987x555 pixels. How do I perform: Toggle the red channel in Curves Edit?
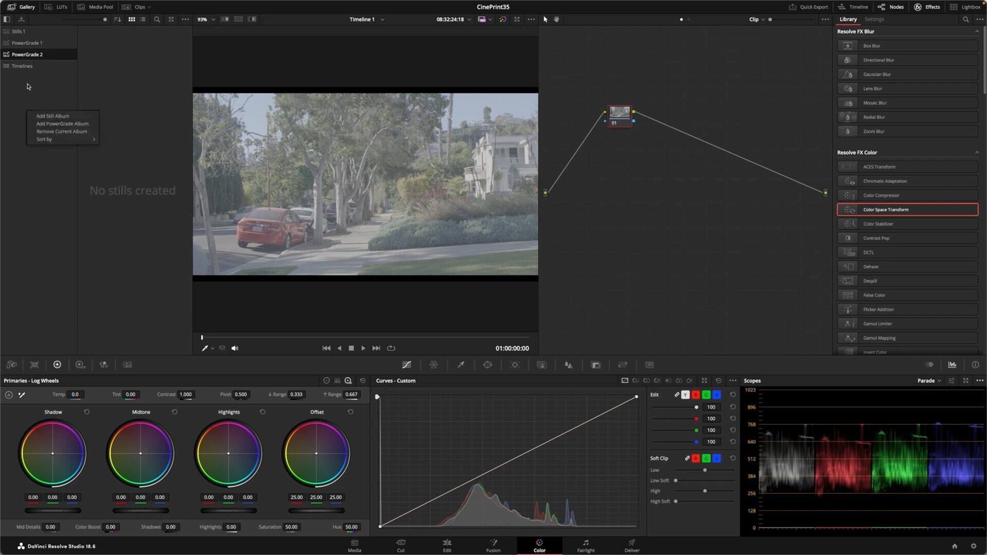click(x=696, y=395)
